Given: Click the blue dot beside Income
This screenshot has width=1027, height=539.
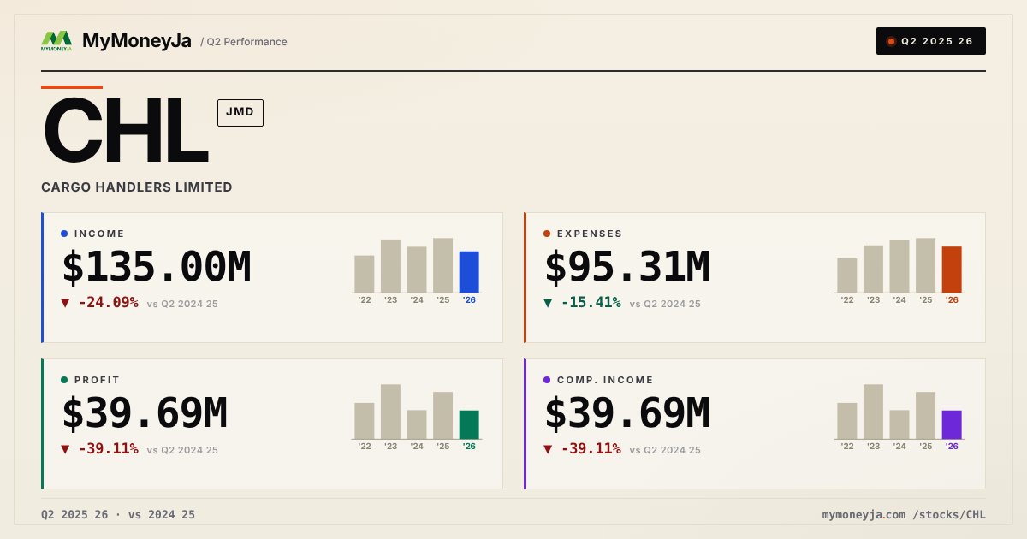Looking at the screenshot, I should 64,234.
